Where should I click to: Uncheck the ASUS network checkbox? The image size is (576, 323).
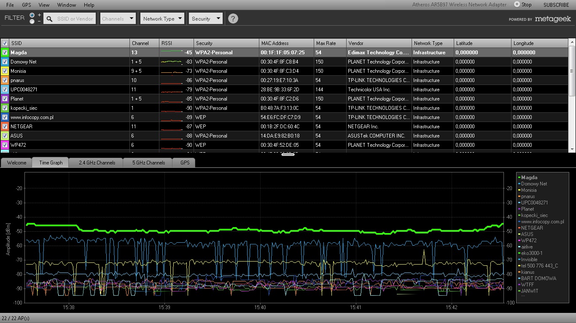click(x=5, y=136)
